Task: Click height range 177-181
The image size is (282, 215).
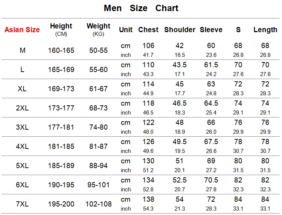Action: [61, 127]
